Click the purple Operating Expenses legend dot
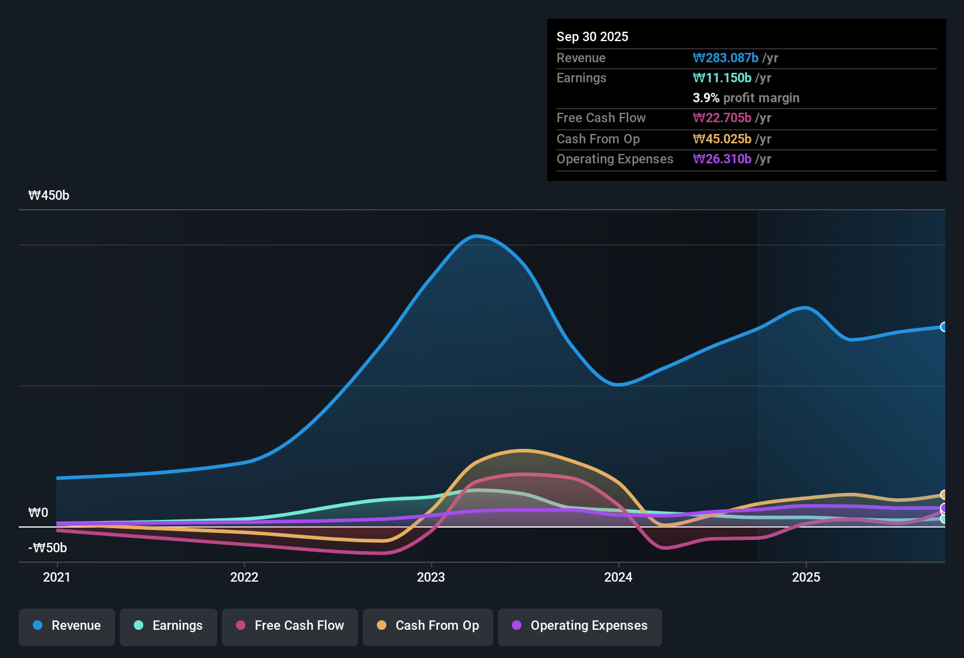The height and width of the screenshot is (658, 964). point(517,625)
